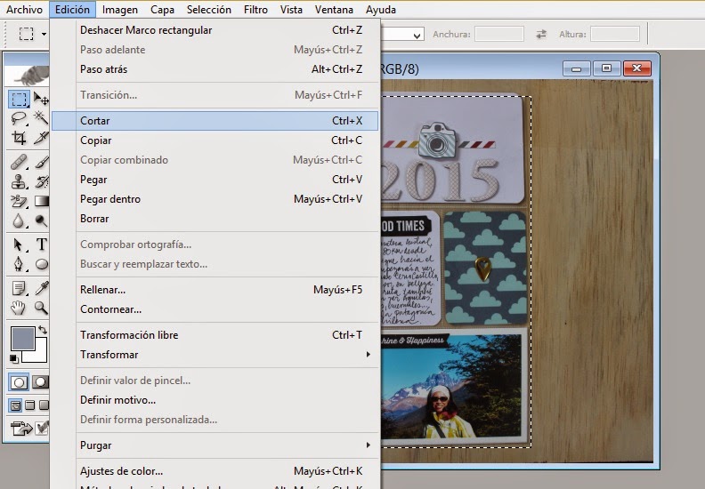
Task: Choose Pegar dentro
Action: (215, 199)
